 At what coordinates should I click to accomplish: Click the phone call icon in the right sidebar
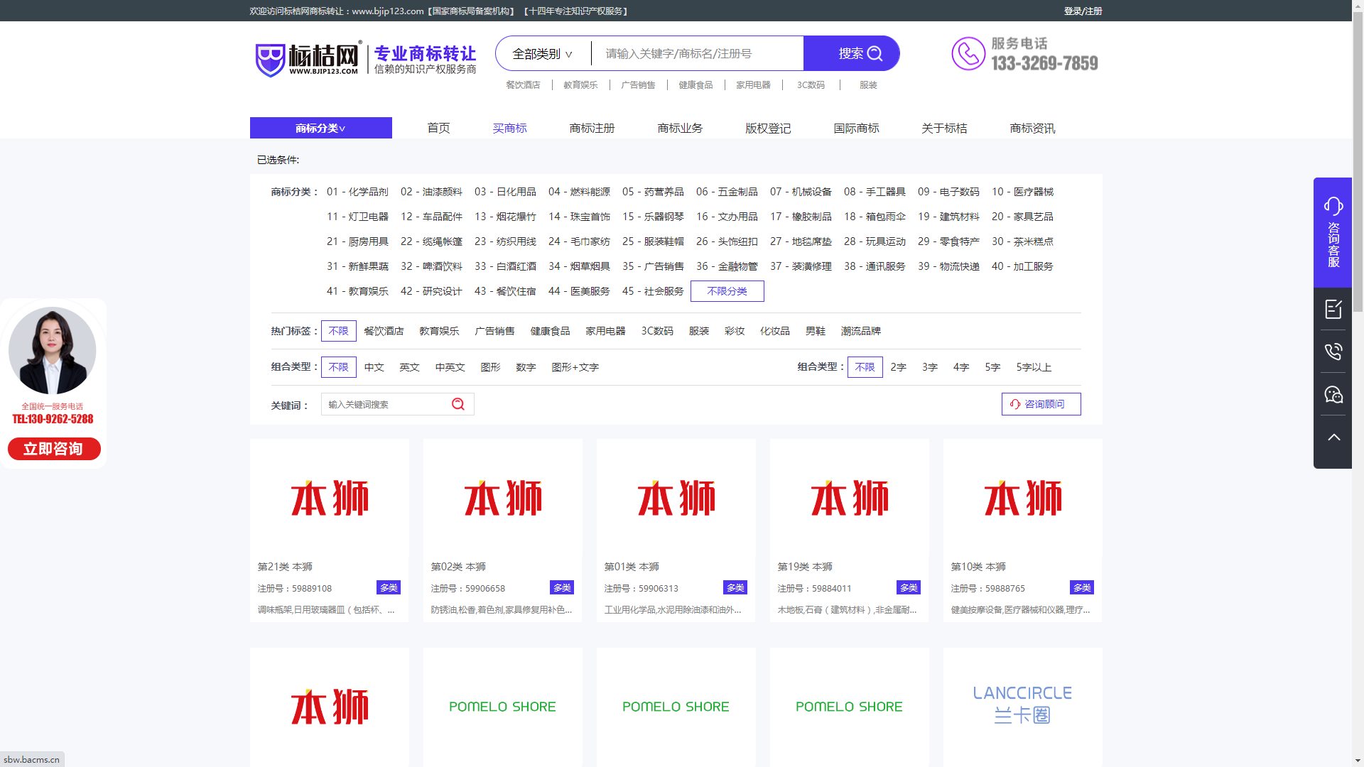[x=1333, y=352]
